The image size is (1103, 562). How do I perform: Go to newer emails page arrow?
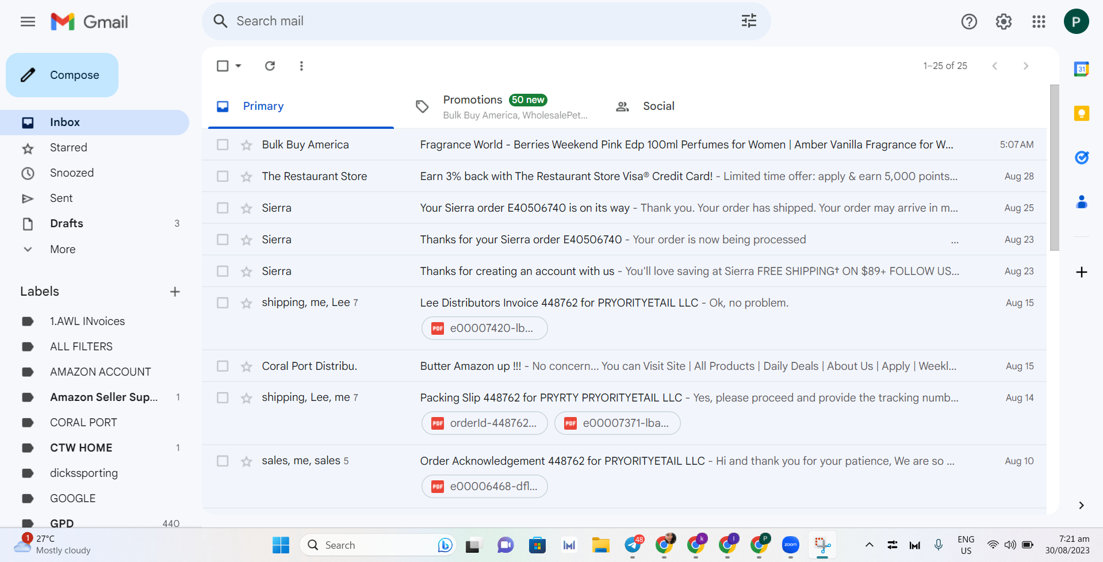(994, 66)
